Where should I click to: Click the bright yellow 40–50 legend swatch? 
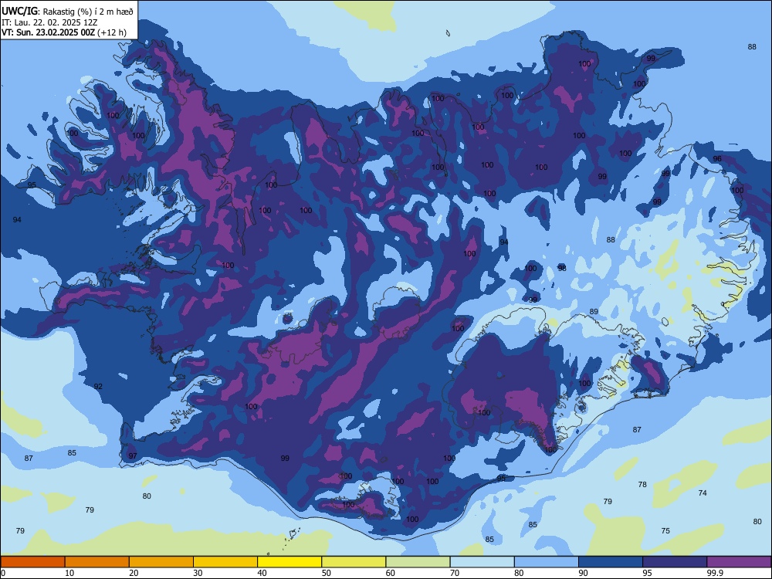289,562
